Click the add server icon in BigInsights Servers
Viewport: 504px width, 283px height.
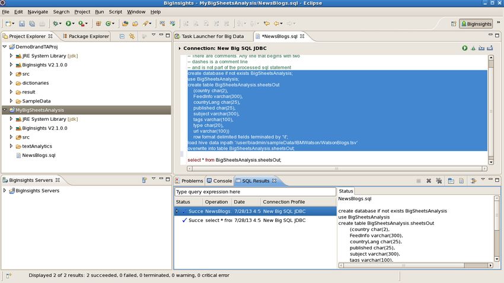tap(144, 180)
